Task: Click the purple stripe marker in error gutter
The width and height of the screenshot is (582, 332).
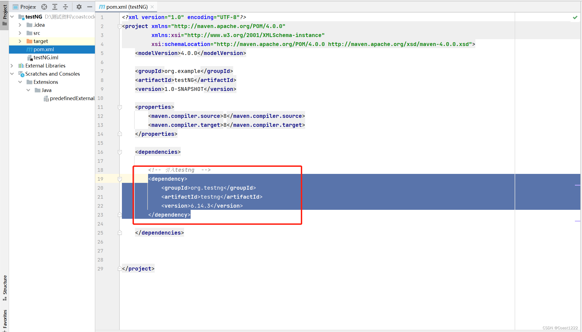Action: [x=577, y=185]
